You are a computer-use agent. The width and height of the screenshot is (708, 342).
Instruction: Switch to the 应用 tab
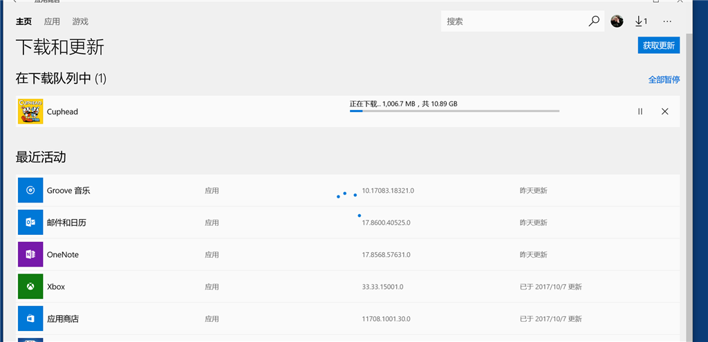pos(52,21)
